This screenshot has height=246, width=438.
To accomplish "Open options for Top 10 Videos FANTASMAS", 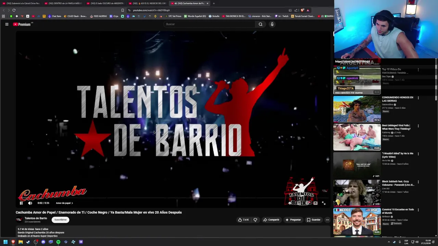I will pos(418,70).
